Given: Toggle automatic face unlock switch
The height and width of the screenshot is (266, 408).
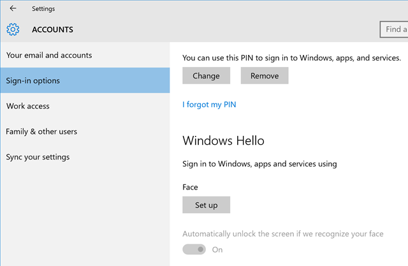Looking at the screenshot, I should (194, 249).
